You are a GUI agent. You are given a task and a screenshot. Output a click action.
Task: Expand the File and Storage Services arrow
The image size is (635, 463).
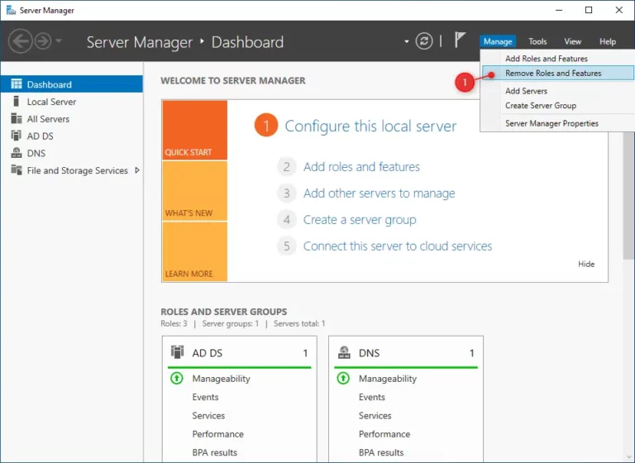(137, 170)
